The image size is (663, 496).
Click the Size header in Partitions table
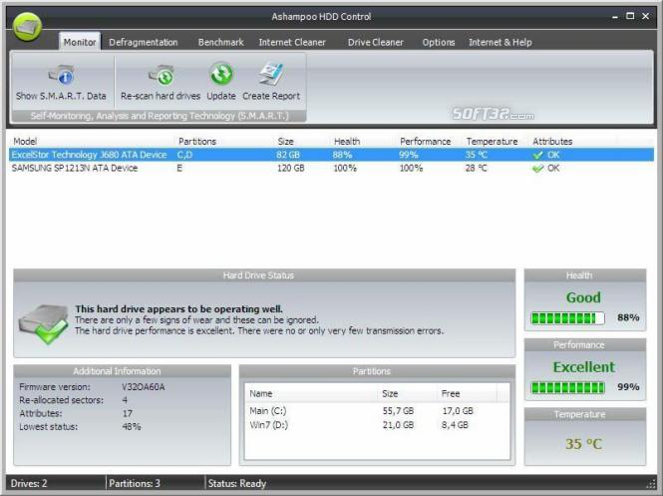[390, 393]
